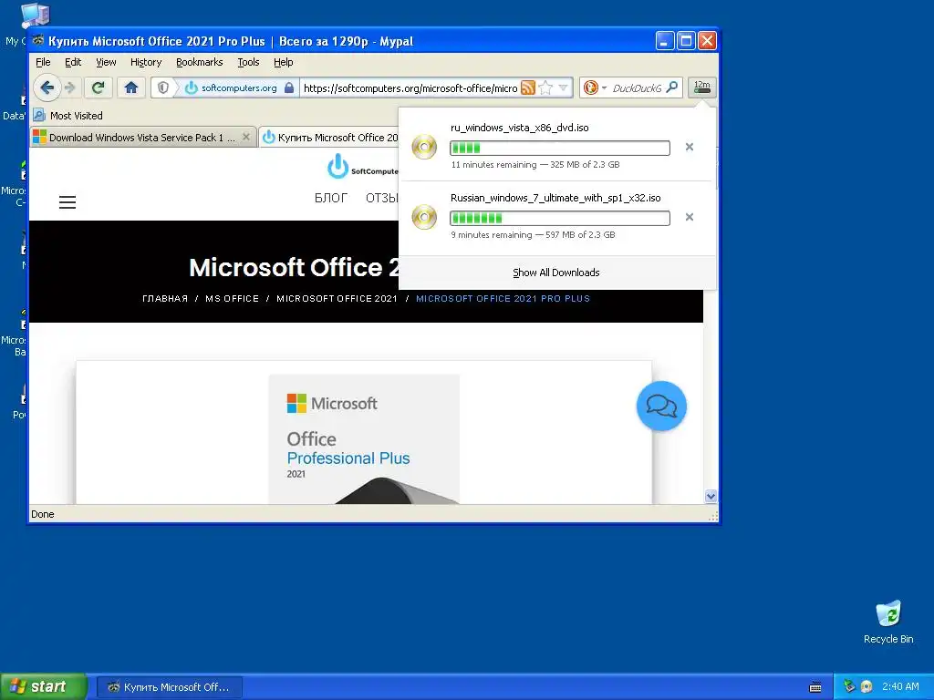Screen dimensions: 934x700
Task: Click the Windows 7 ISO progress bar
Action: tap(560, 218)
